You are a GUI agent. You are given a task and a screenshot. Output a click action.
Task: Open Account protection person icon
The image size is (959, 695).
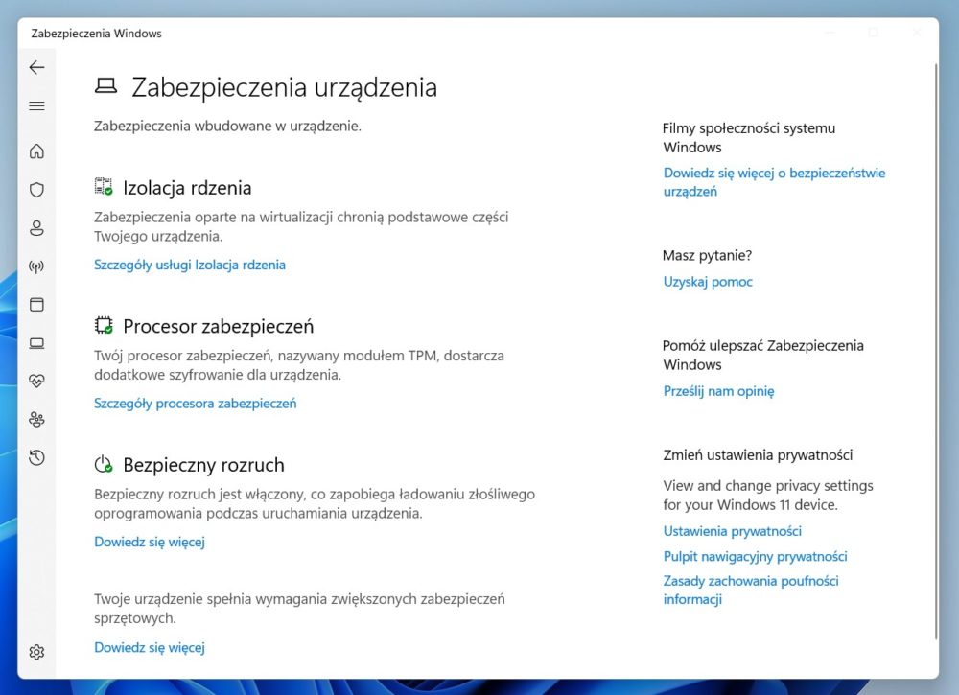coord(36,228)
